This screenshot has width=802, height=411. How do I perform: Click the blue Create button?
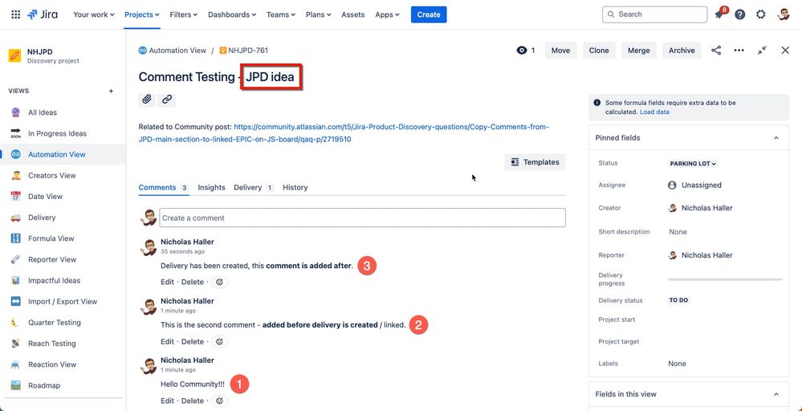429,14
